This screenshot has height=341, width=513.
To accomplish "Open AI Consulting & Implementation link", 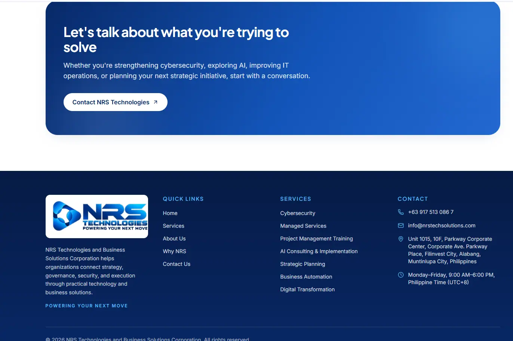I will 319,251.
